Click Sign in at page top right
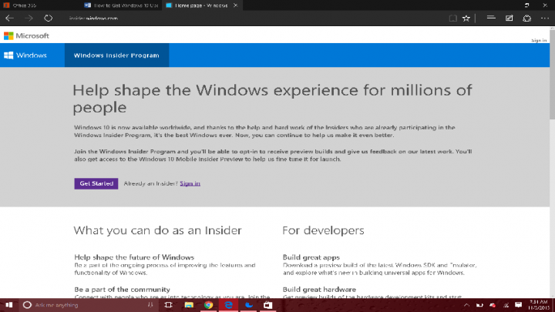 pyautogui.click(x=539, y=40)
